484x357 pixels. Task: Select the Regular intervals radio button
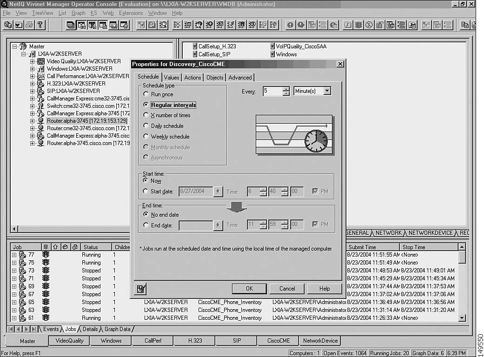146,105
